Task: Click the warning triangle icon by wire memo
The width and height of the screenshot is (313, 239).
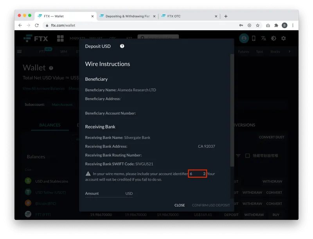Action: 88,174
